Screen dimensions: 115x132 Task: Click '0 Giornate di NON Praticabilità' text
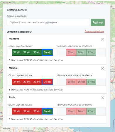tap(36, 60)
